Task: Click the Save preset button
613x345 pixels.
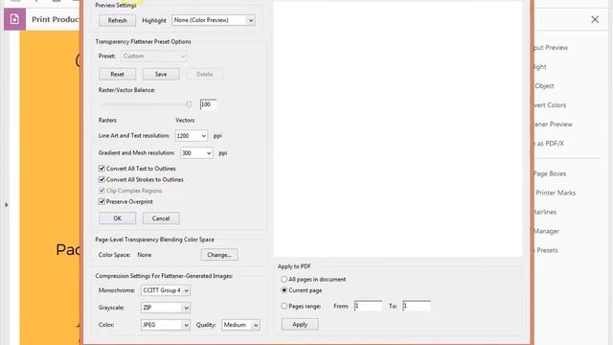Action: click(x=161, y=74)
